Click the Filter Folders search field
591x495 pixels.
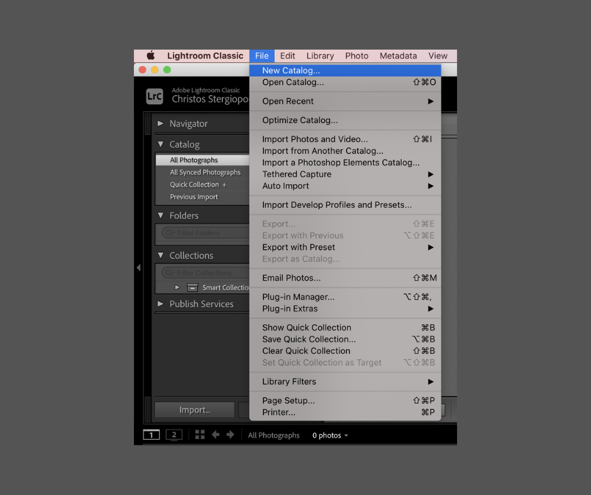point(204,233)
